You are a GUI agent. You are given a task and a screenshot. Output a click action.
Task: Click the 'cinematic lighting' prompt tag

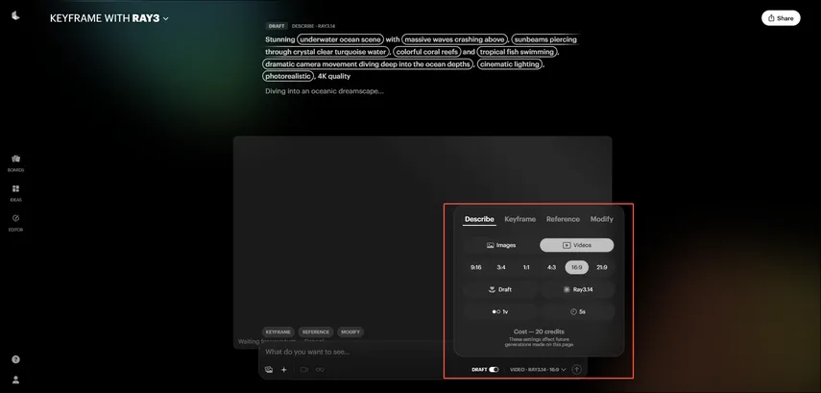click(510, 64)
